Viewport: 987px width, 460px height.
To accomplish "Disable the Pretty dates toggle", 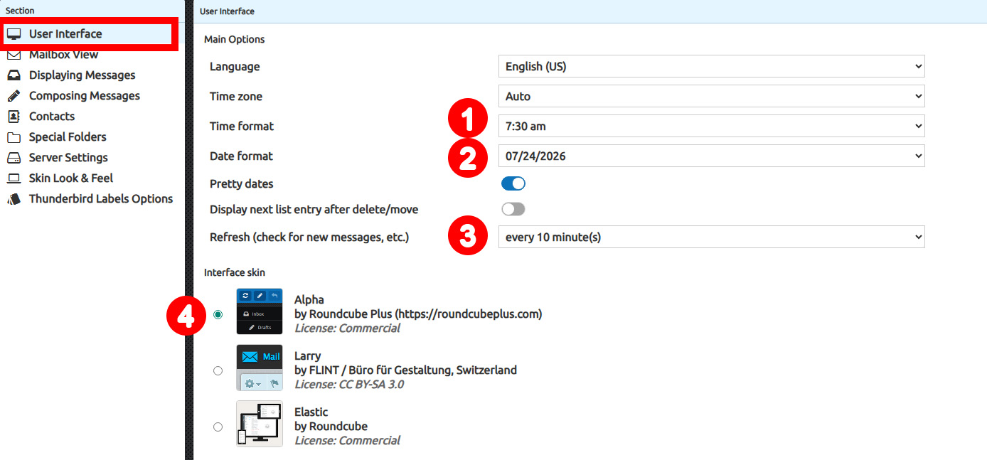I will pos(513,183).
